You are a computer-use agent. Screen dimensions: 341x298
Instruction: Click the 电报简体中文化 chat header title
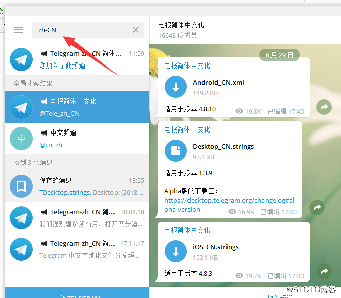181,25
